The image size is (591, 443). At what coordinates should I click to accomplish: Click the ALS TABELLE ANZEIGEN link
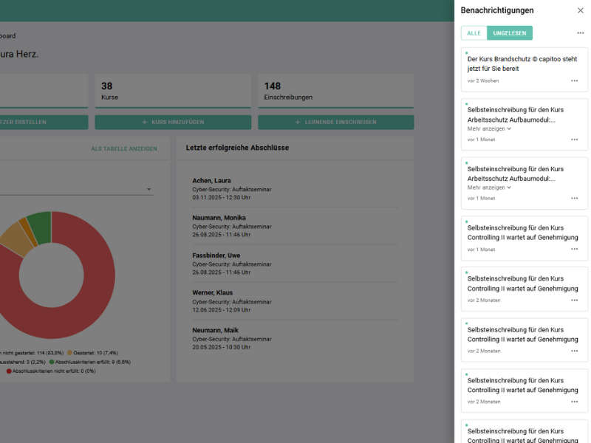123,148
